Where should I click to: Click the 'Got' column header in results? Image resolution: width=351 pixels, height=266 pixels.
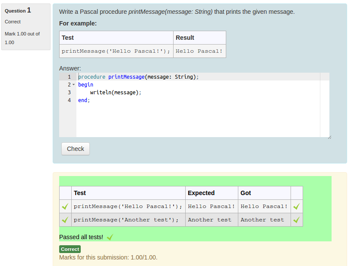click(246, 193)
